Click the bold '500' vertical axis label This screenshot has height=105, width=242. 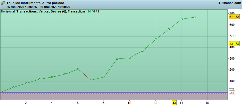point(232,36)
